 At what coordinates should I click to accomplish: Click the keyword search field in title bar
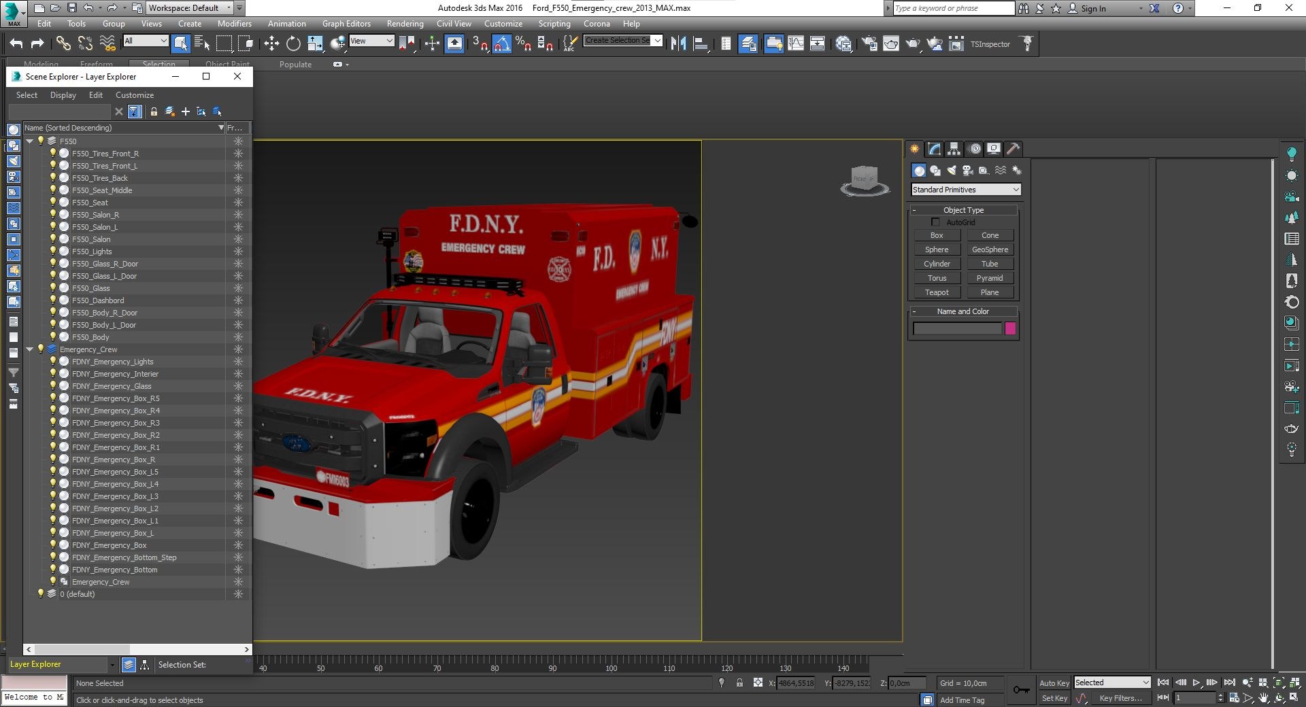[x=954, y=8]
